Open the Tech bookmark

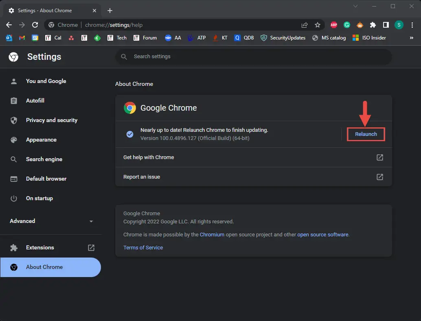click(x=117, y=38)
